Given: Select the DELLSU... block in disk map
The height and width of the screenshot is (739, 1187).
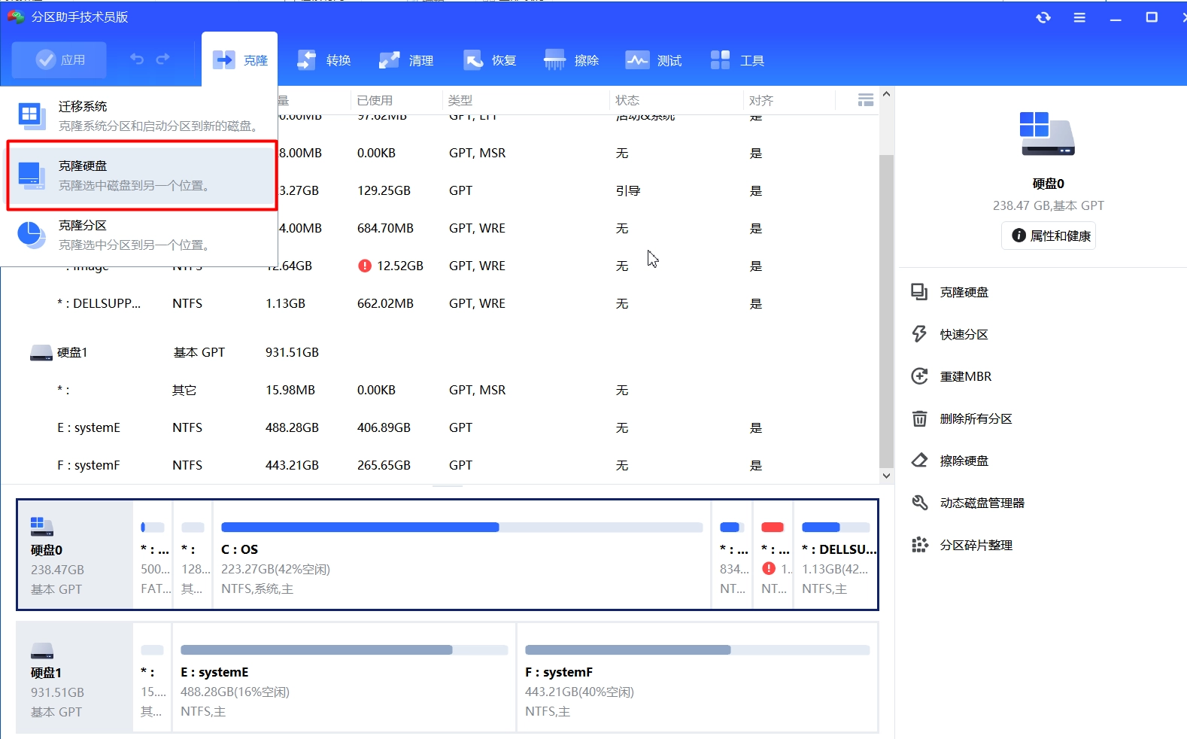Looking at the screenshot, I should click(x=836, y=555).
